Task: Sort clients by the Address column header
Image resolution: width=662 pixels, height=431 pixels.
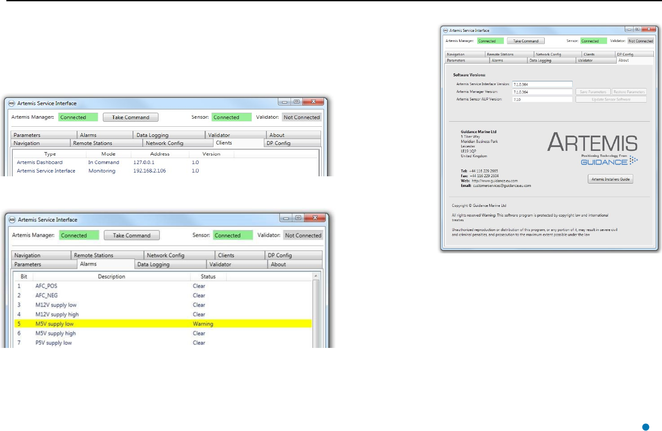Action: [x=160, y=154]
